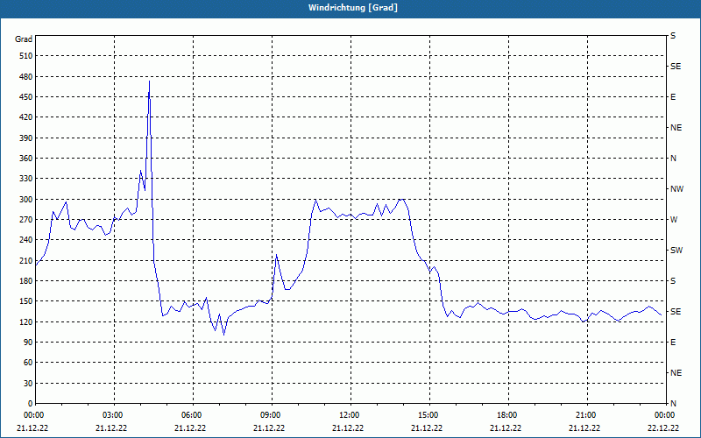
Task: Select the 30 value on the degree axis
Action: pos(28,383)
